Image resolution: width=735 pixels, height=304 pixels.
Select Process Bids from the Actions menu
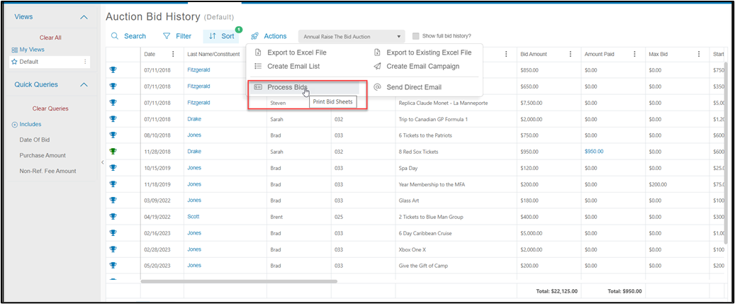tap(287, 87)
